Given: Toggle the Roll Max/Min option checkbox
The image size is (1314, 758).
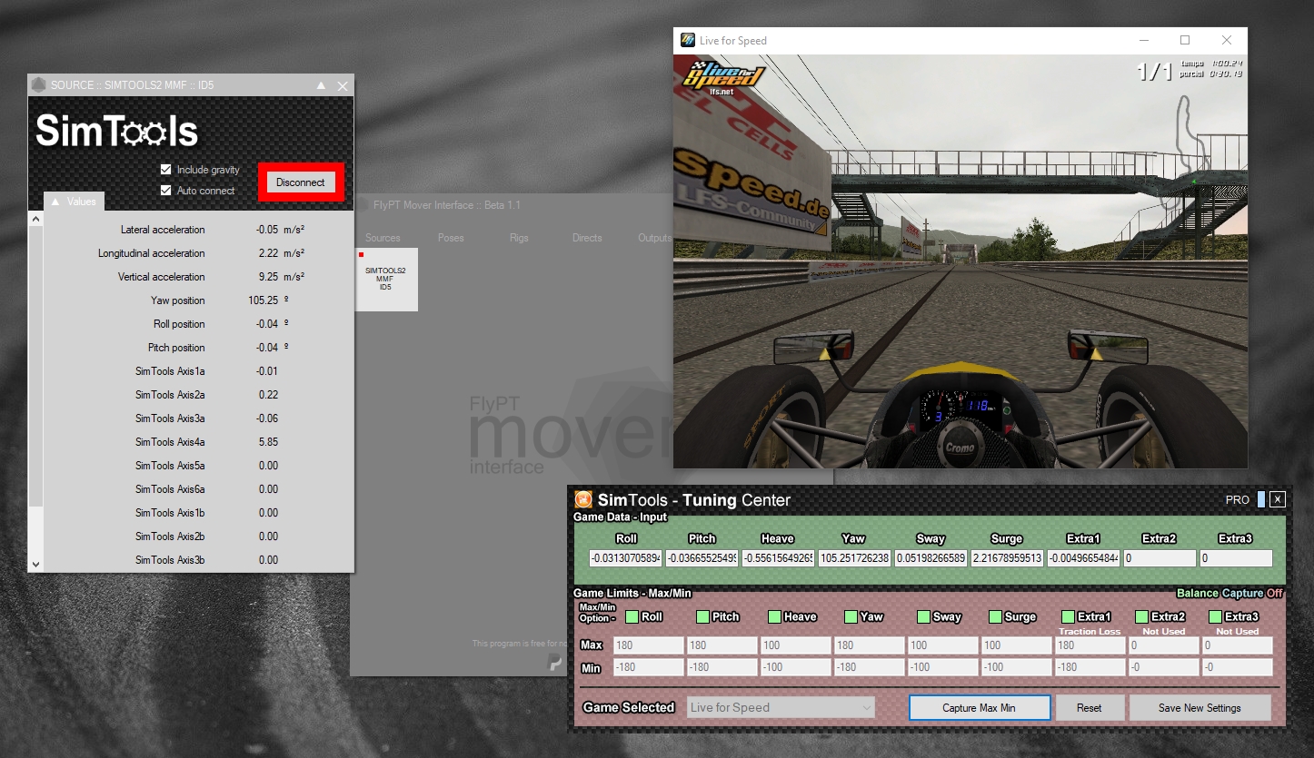Looking at the screenshot, I should tap(632, 616).
